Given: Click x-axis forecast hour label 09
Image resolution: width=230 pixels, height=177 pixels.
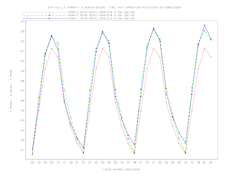Looking at the screenshot, I should point(51,163).
